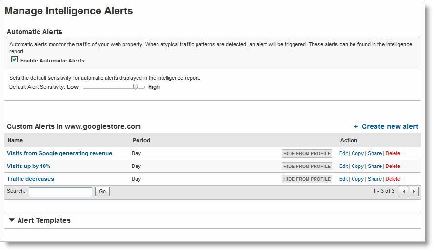
Task: Hide Visits from Google alert from profile
Action: (x=307, y=153)
